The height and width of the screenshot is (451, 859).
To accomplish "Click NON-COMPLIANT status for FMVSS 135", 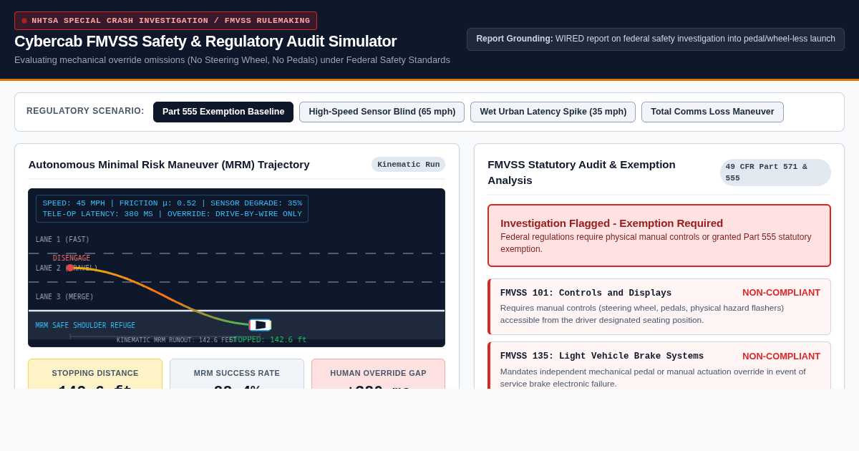I will pos(781,357).
